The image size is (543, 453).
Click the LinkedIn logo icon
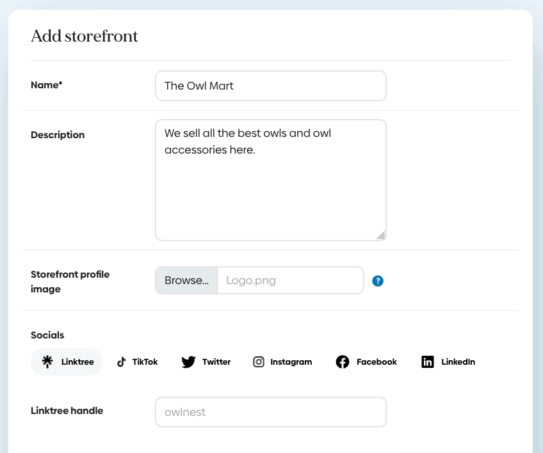pos(428,362)
